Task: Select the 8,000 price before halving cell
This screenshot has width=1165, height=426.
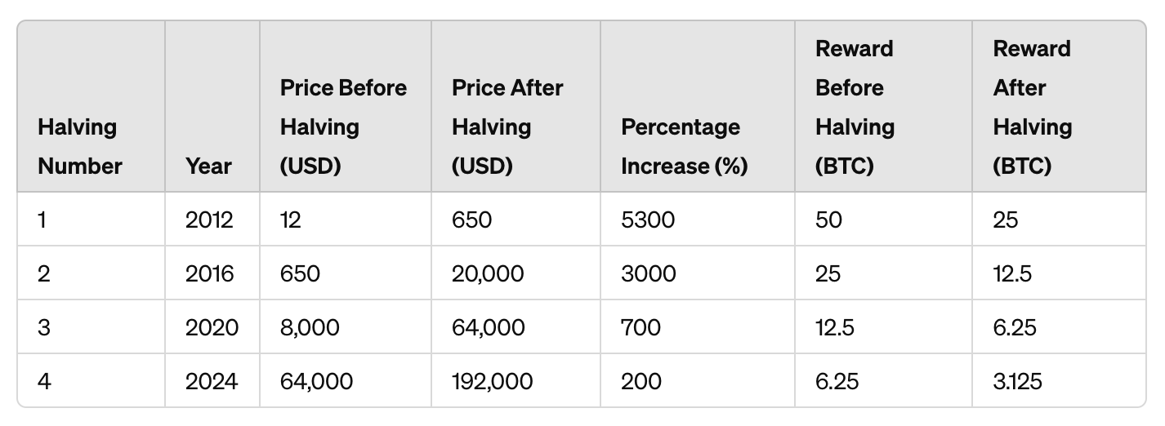Action: tap(310, 327)
